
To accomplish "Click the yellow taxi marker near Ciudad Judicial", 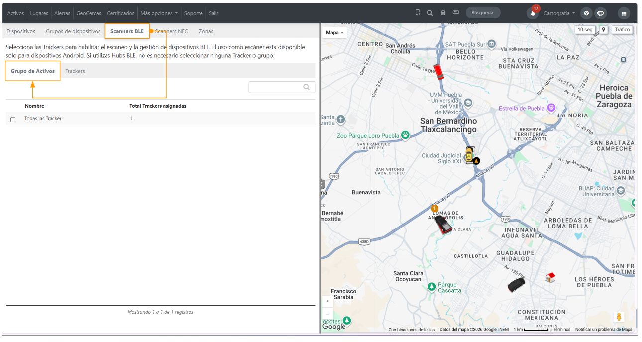I will 469,155.
